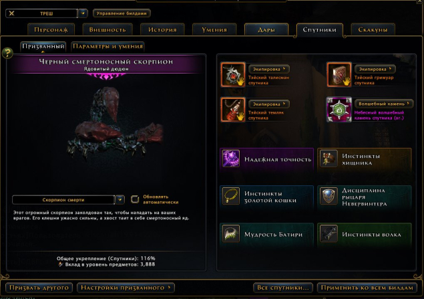Open the yellow question mark help icon
Image resolution: width=424 pixels, height=299 pixels.
point(7,53)
